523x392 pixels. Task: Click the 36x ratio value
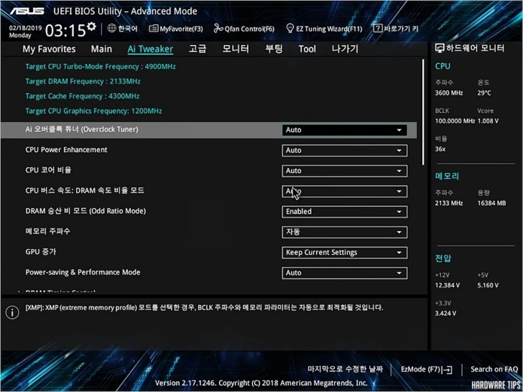click(440, 149)
